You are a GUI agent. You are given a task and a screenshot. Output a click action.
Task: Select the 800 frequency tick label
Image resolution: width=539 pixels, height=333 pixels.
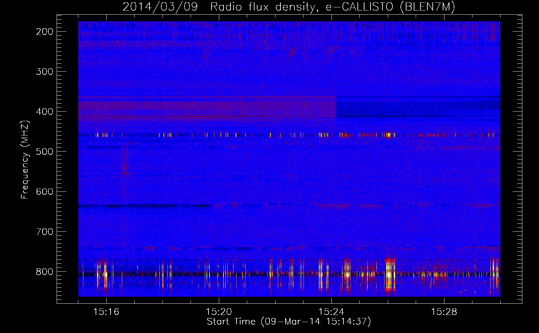click(x=44, y=271)
